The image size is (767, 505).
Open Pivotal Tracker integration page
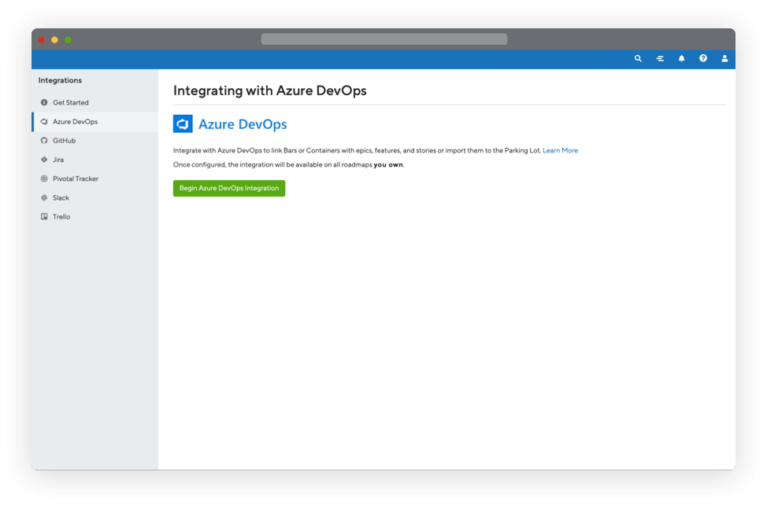[95, 179]
